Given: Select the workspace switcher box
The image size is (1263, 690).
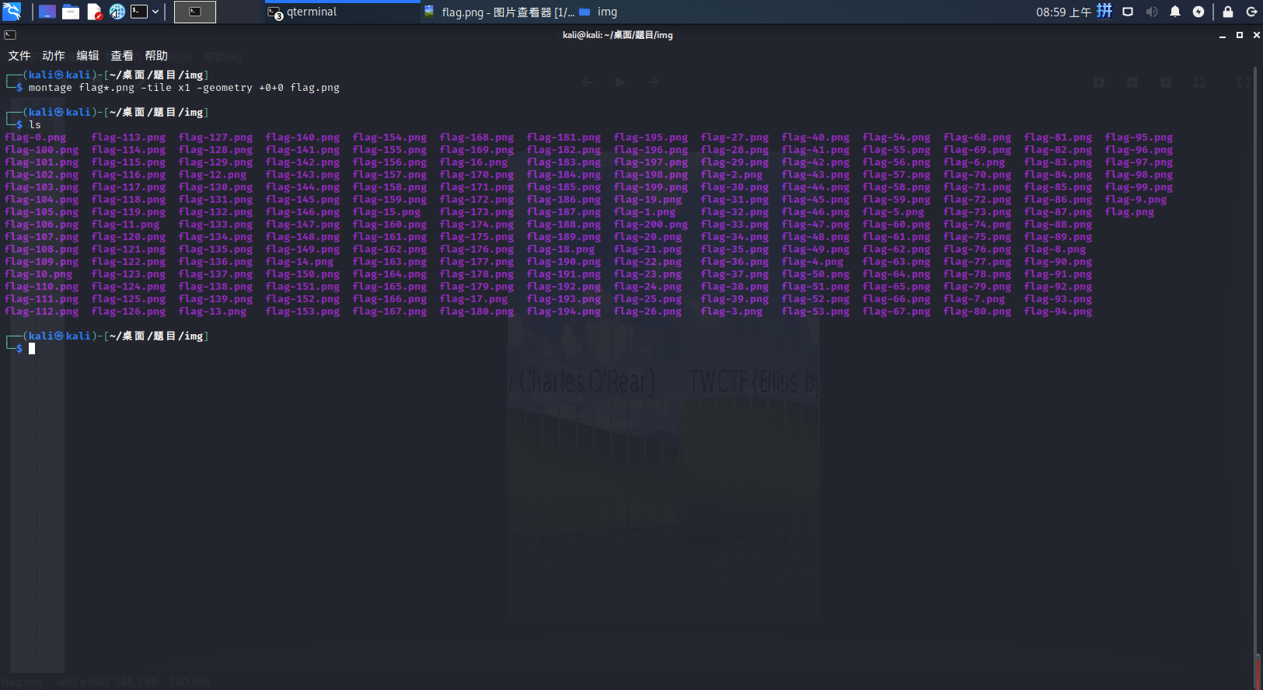Looking at the screenshot, I should coord(195,12).
